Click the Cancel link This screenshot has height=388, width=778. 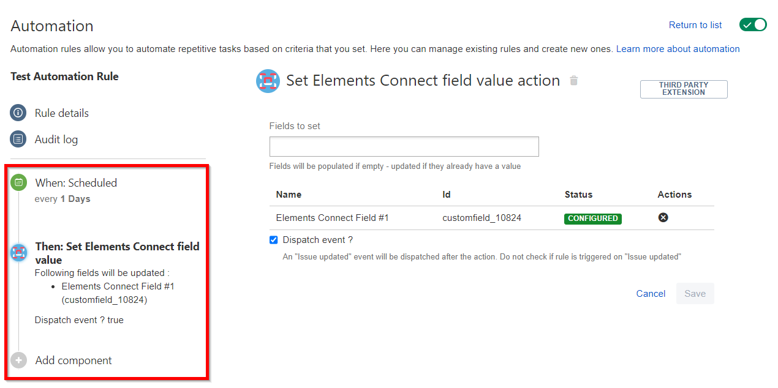pyautogui.click(x=651, y=294)
